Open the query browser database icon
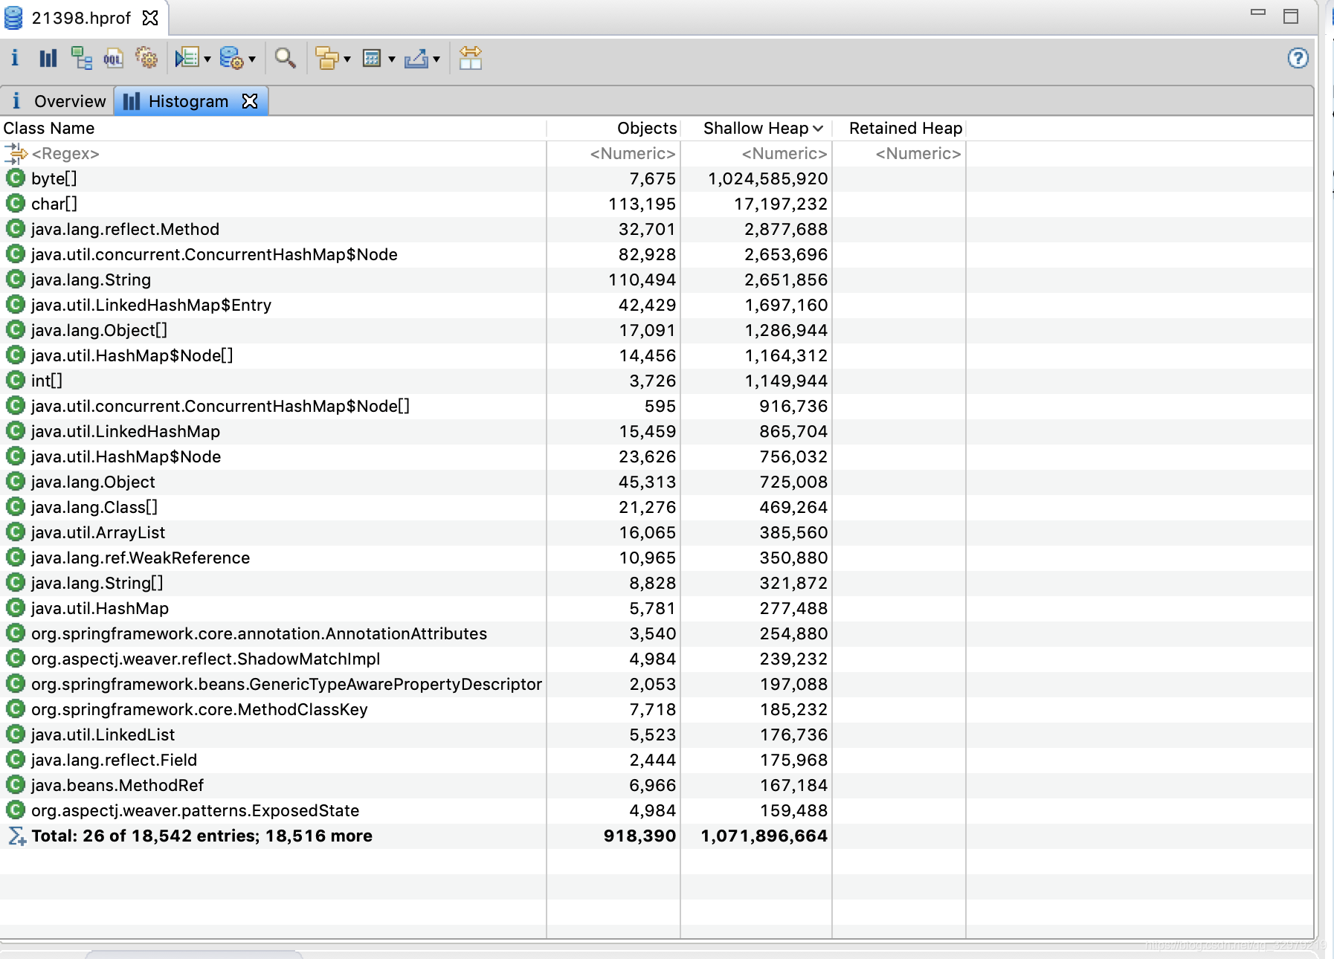The width and height of the screenshot is (1334, 959). click(232, 58)
